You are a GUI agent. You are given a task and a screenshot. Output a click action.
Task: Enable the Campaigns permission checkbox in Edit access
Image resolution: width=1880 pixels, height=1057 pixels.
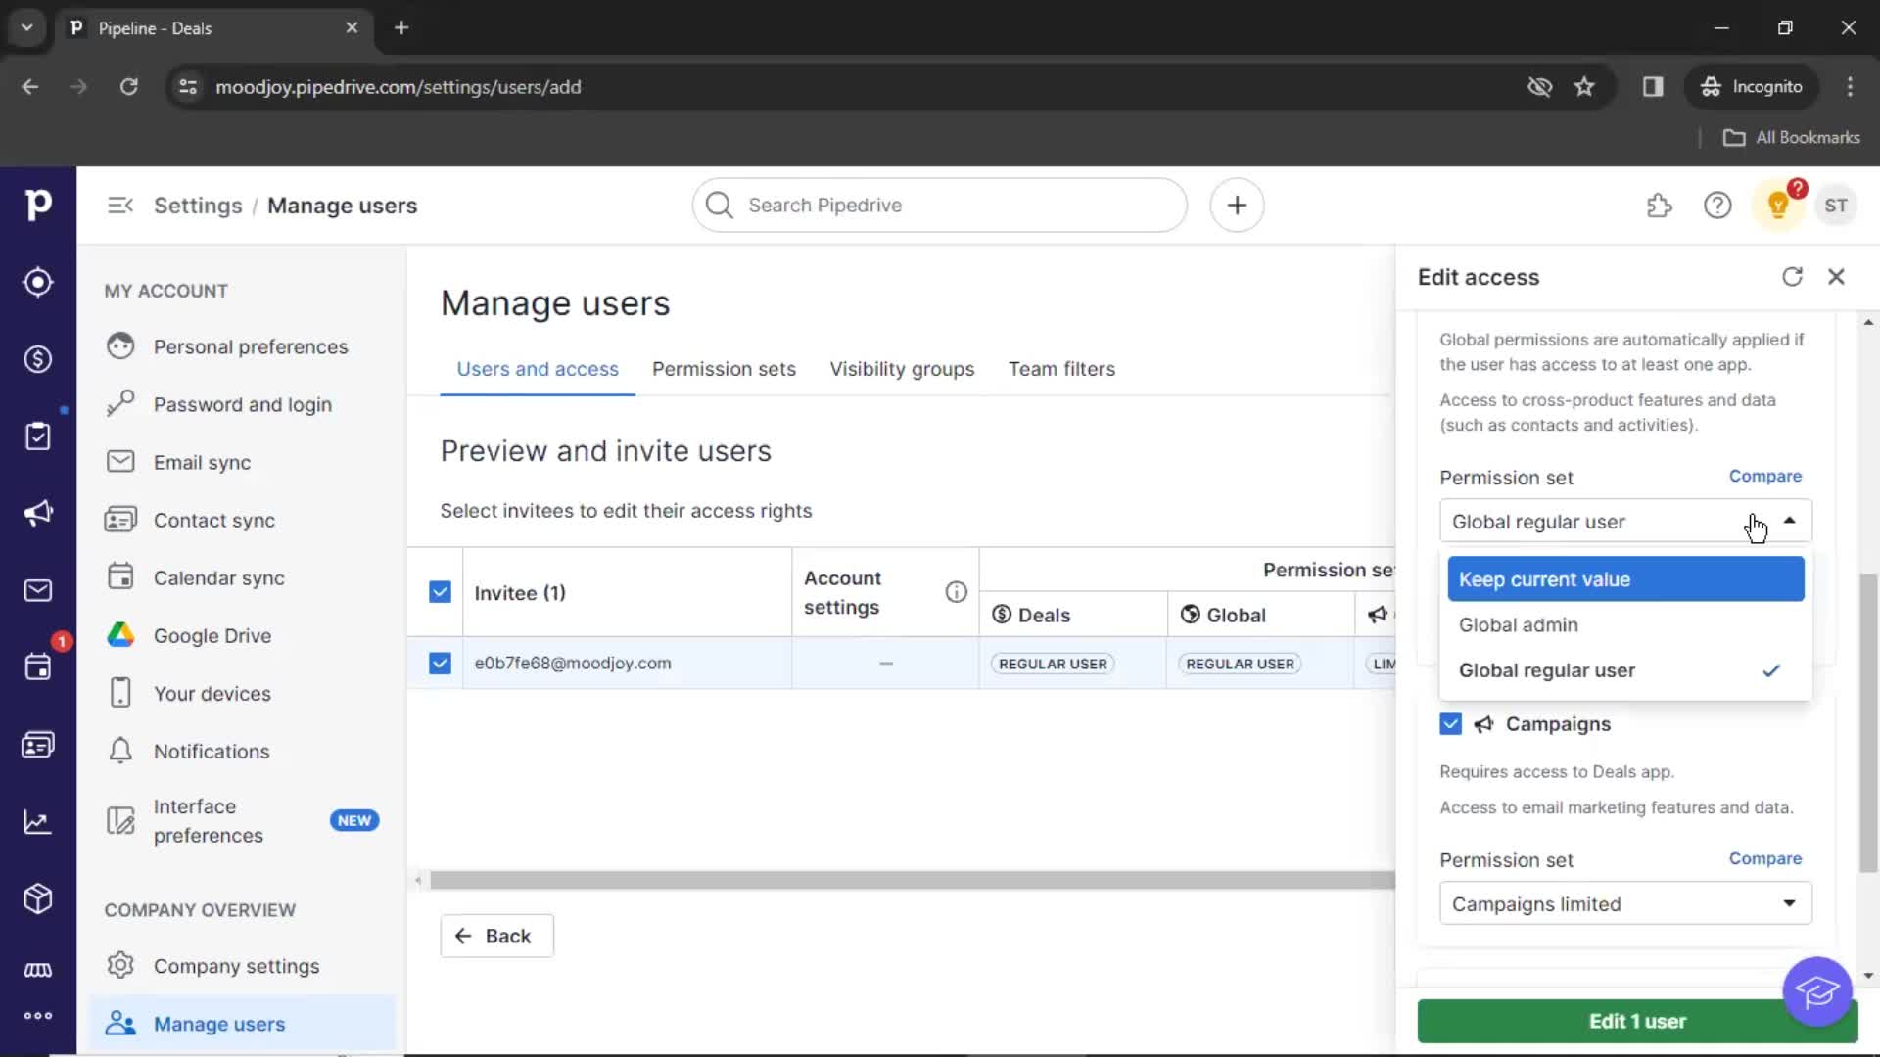[1451, 724]
